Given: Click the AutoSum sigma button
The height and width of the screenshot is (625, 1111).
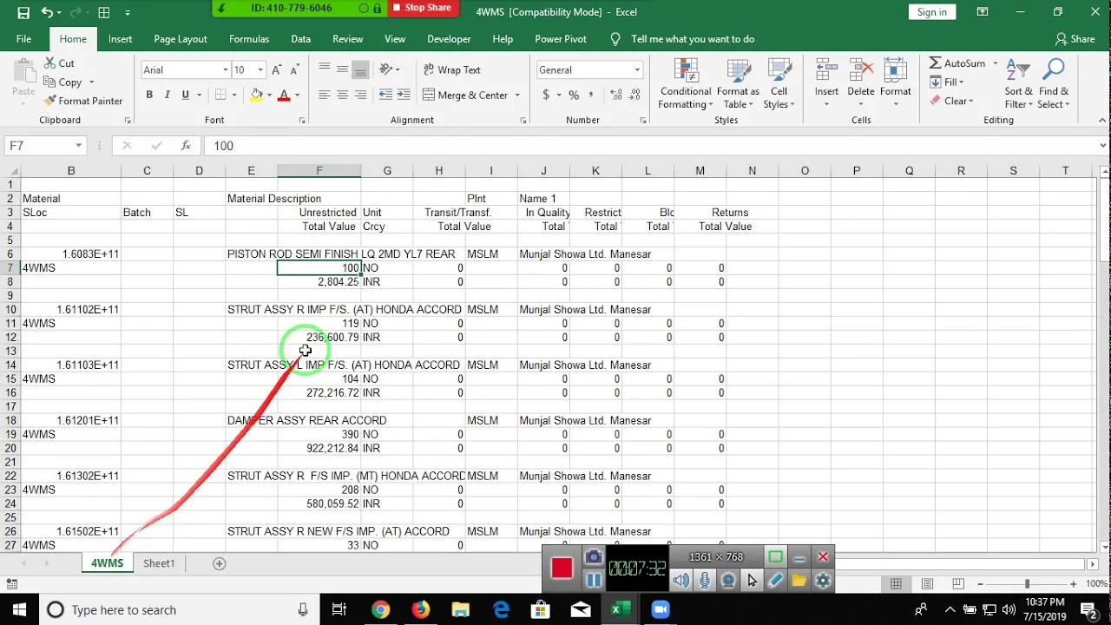Looking at the screenshot, I should point(957,63).
